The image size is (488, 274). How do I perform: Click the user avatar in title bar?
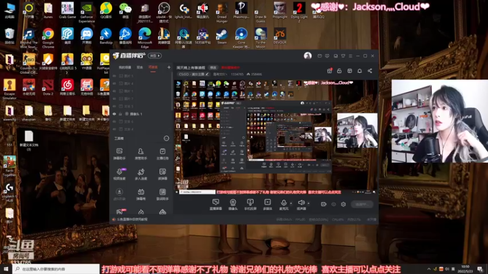click(307, 55)
